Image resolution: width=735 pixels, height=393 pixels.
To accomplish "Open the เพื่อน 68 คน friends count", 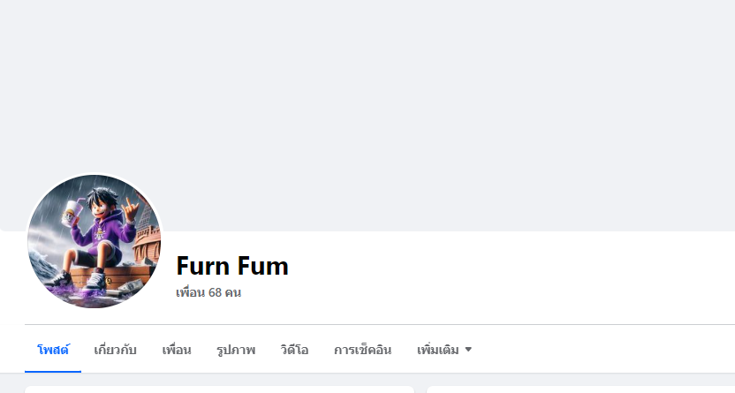I will (x=208, y=292).
